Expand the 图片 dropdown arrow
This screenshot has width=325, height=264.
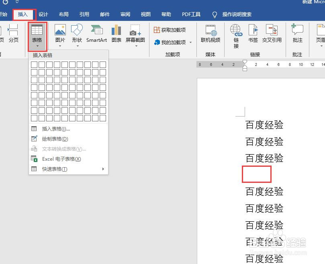[x=60, y=46]
